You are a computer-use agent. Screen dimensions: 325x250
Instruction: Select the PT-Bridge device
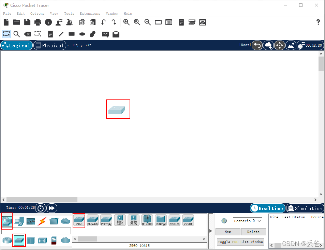[x=161, y=221]
